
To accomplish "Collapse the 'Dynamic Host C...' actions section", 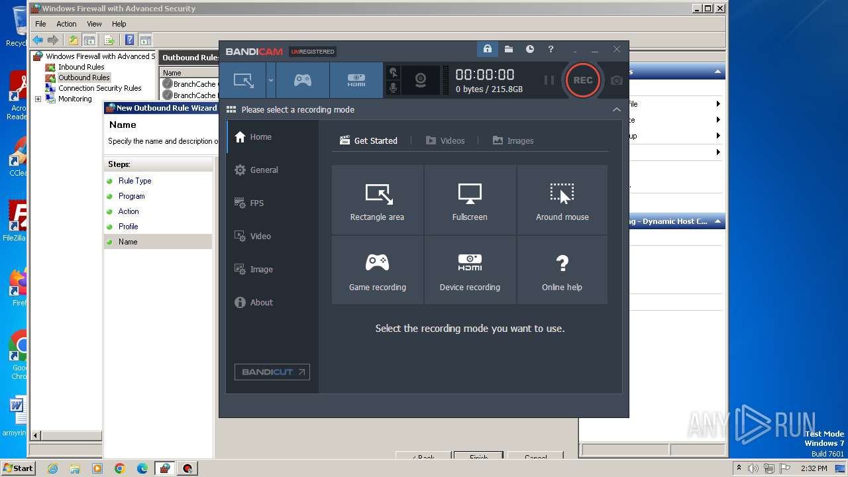I will click(x=717, y=221).
